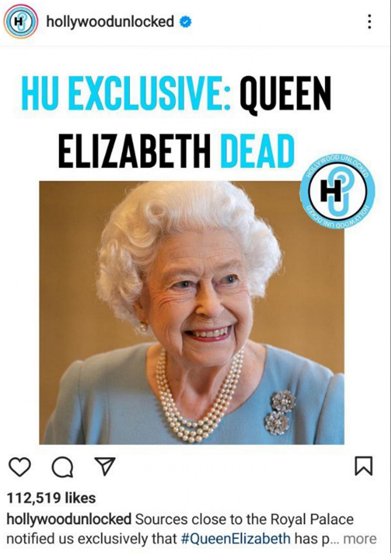Screen dimensions: 391x553
Task: Open the hollywoodunlocked name in the caption
Action: [x=69, y=519]
